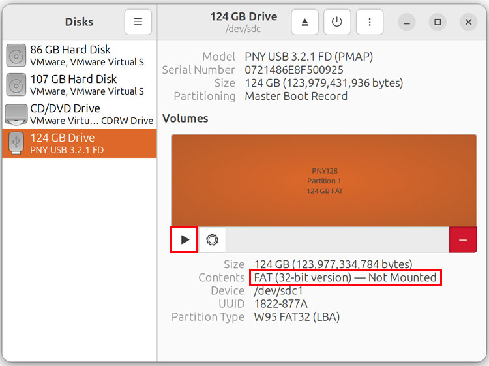The width and height of the screenshot is (489, 366).
Task: Mount the selected partition with play button
Action: [x=185, y=239]
